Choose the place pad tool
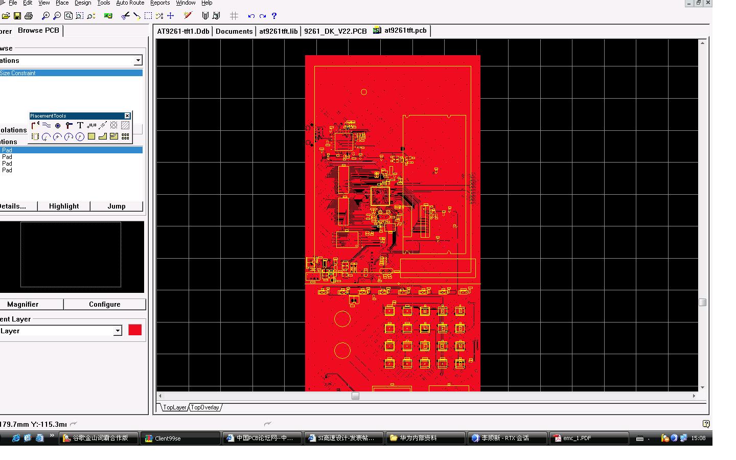This screenshot has width=736, height=460. click(58, 125)
